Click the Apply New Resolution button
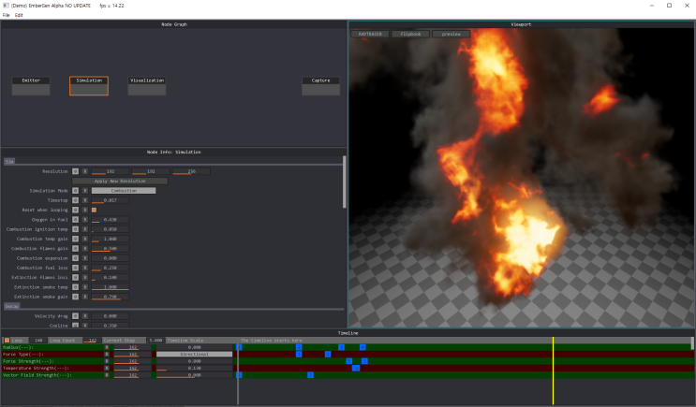The width and height of the screenshot is (696, 407). point(120,181)
